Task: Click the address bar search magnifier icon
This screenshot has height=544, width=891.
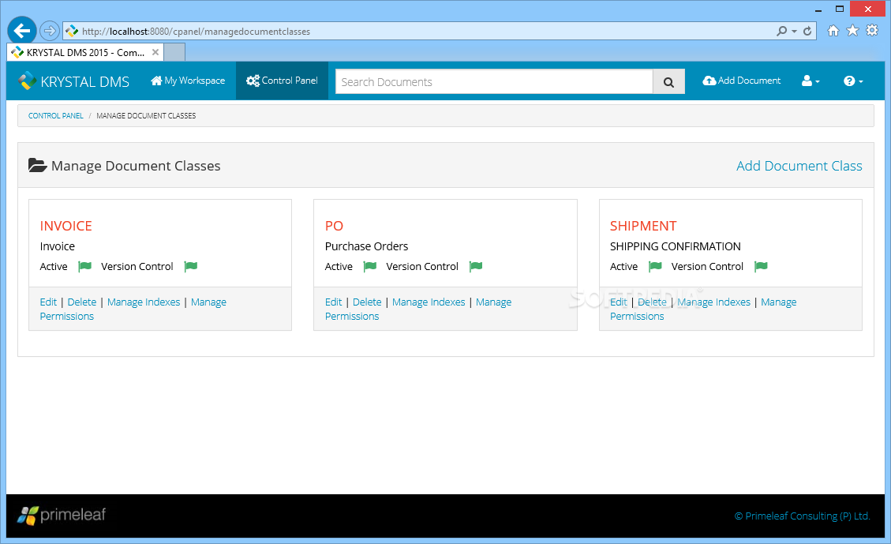Action: click(x=782, y=32)
